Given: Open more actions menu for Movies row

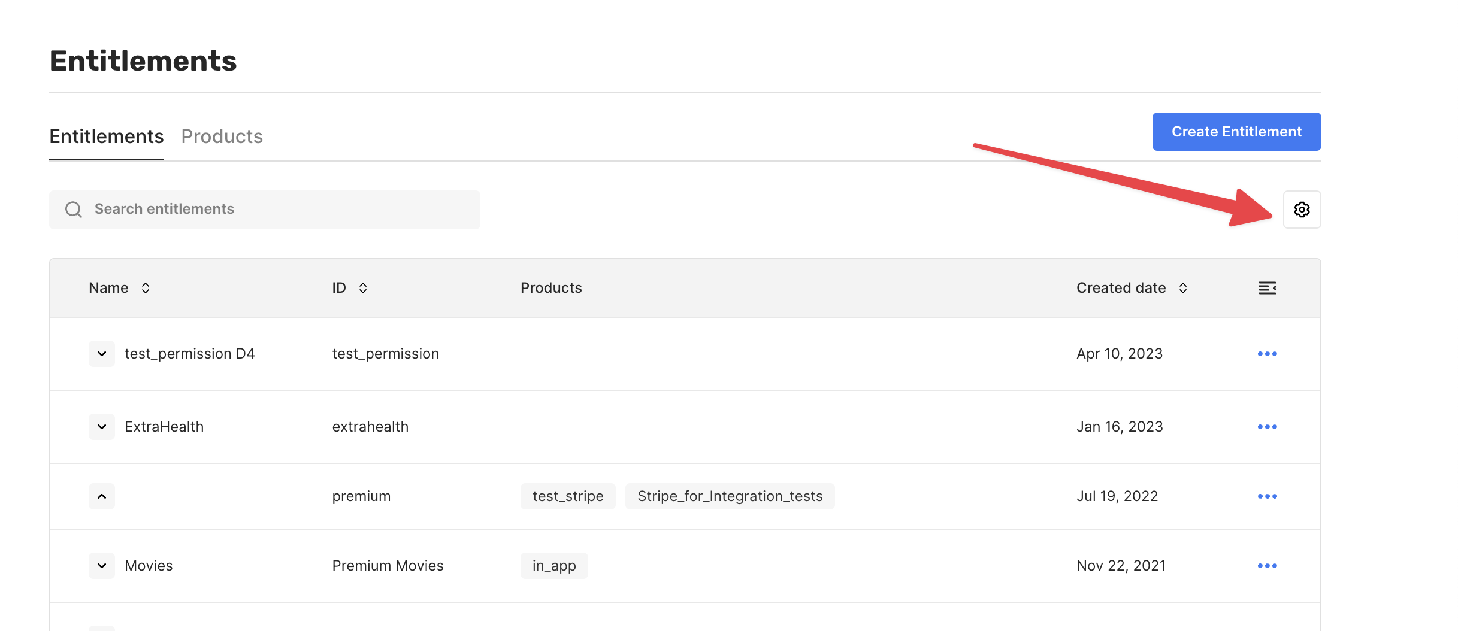Looking at the screenshot, I should [1267, 566].
